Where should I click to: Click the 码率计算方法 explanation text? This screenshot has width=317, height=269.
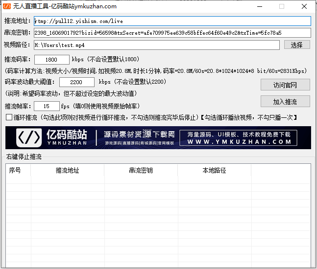pos(156,71)
